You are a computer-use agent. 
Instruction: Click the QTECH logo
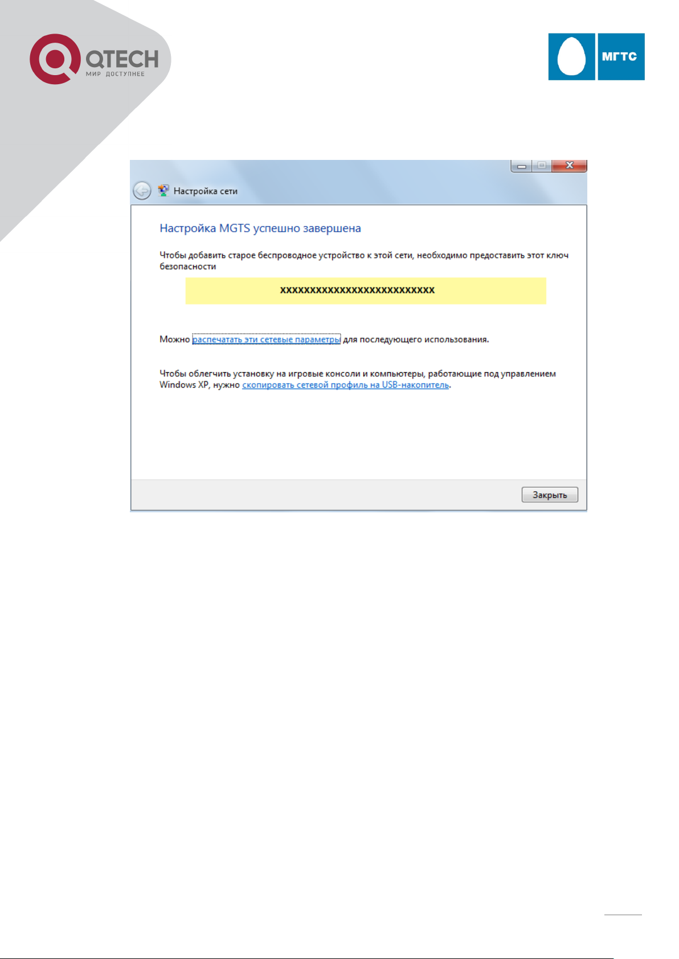pyautogui.click(x=95, y=59)
